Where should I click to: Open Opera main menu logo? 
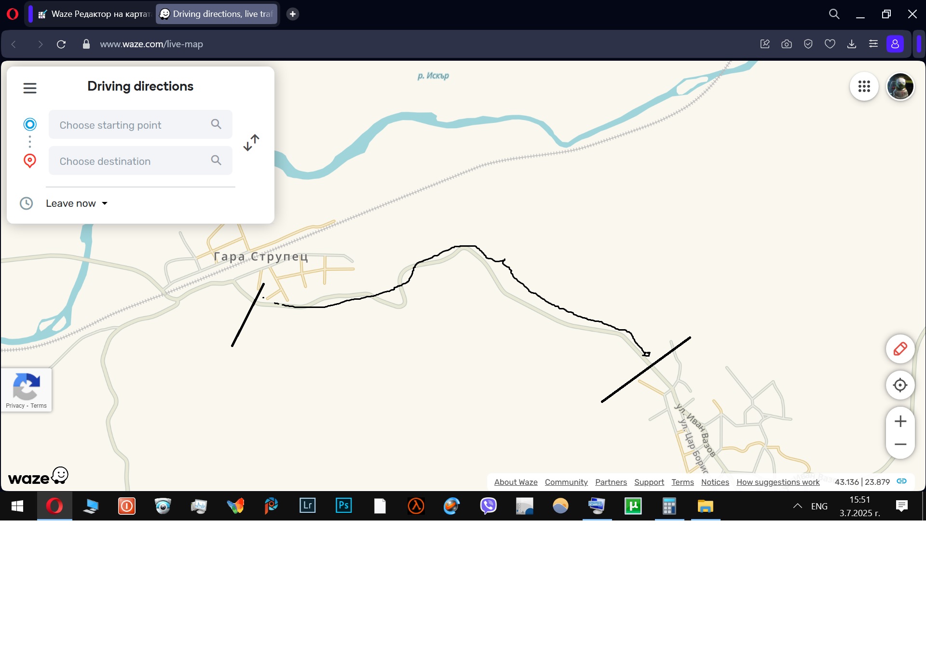click(13, 14)
